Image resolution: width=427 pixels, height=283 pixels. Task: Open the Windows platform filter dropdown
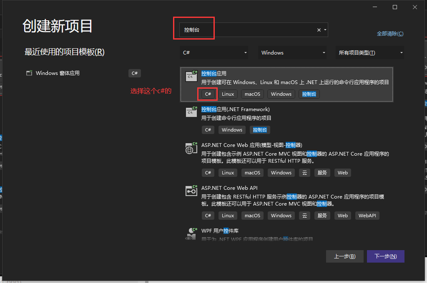coord(292,53)
